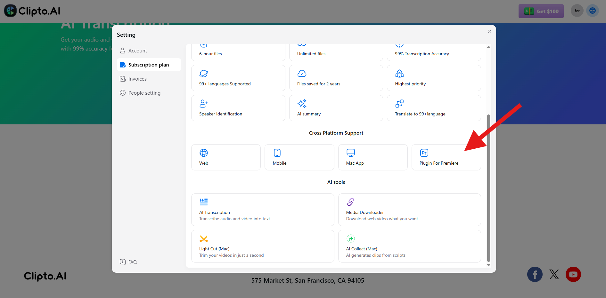This screenshot has width=606, height=298.
Task: Click the Get $100 button
Action: point(541,11)
